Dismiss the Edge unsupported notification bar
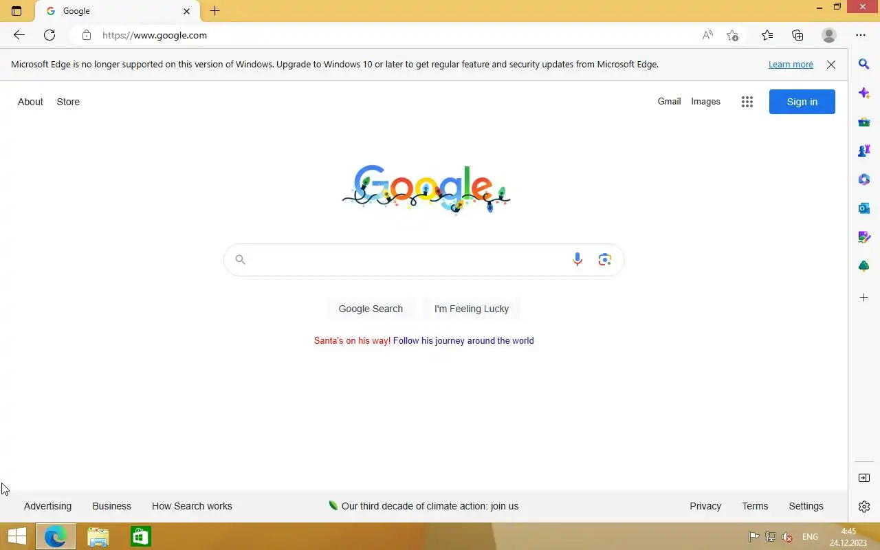Screen dimensions: 880x550 pos(831,65)
